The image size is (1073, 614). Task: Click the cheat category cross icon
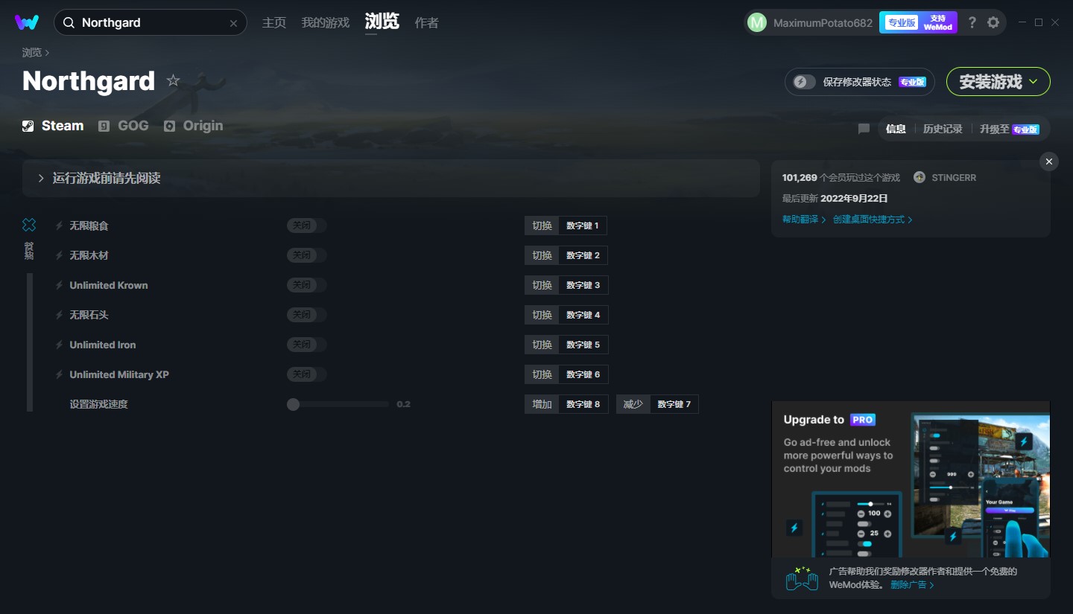[x=29, y=225]
